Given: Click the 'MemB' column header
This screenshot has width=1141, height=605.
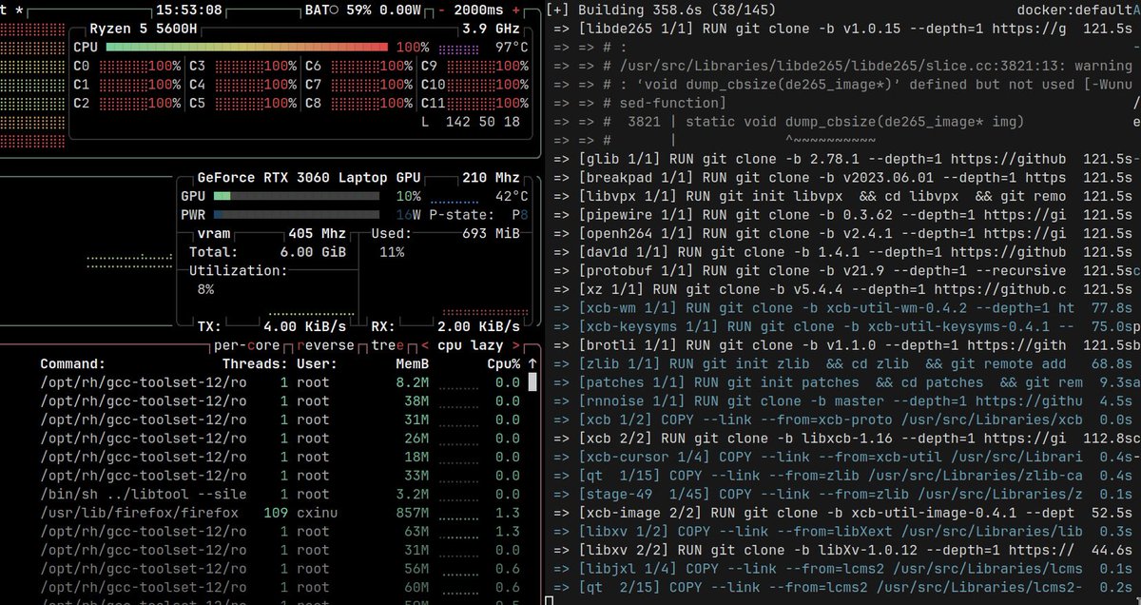Looking at the screenshot, I should pos(413,364).
